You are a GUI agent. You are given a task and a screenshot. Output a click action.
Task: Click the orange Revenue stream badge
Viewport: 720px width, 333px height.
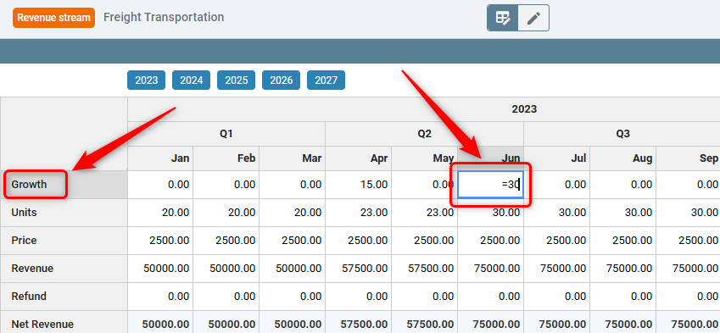tap(53, 18)
